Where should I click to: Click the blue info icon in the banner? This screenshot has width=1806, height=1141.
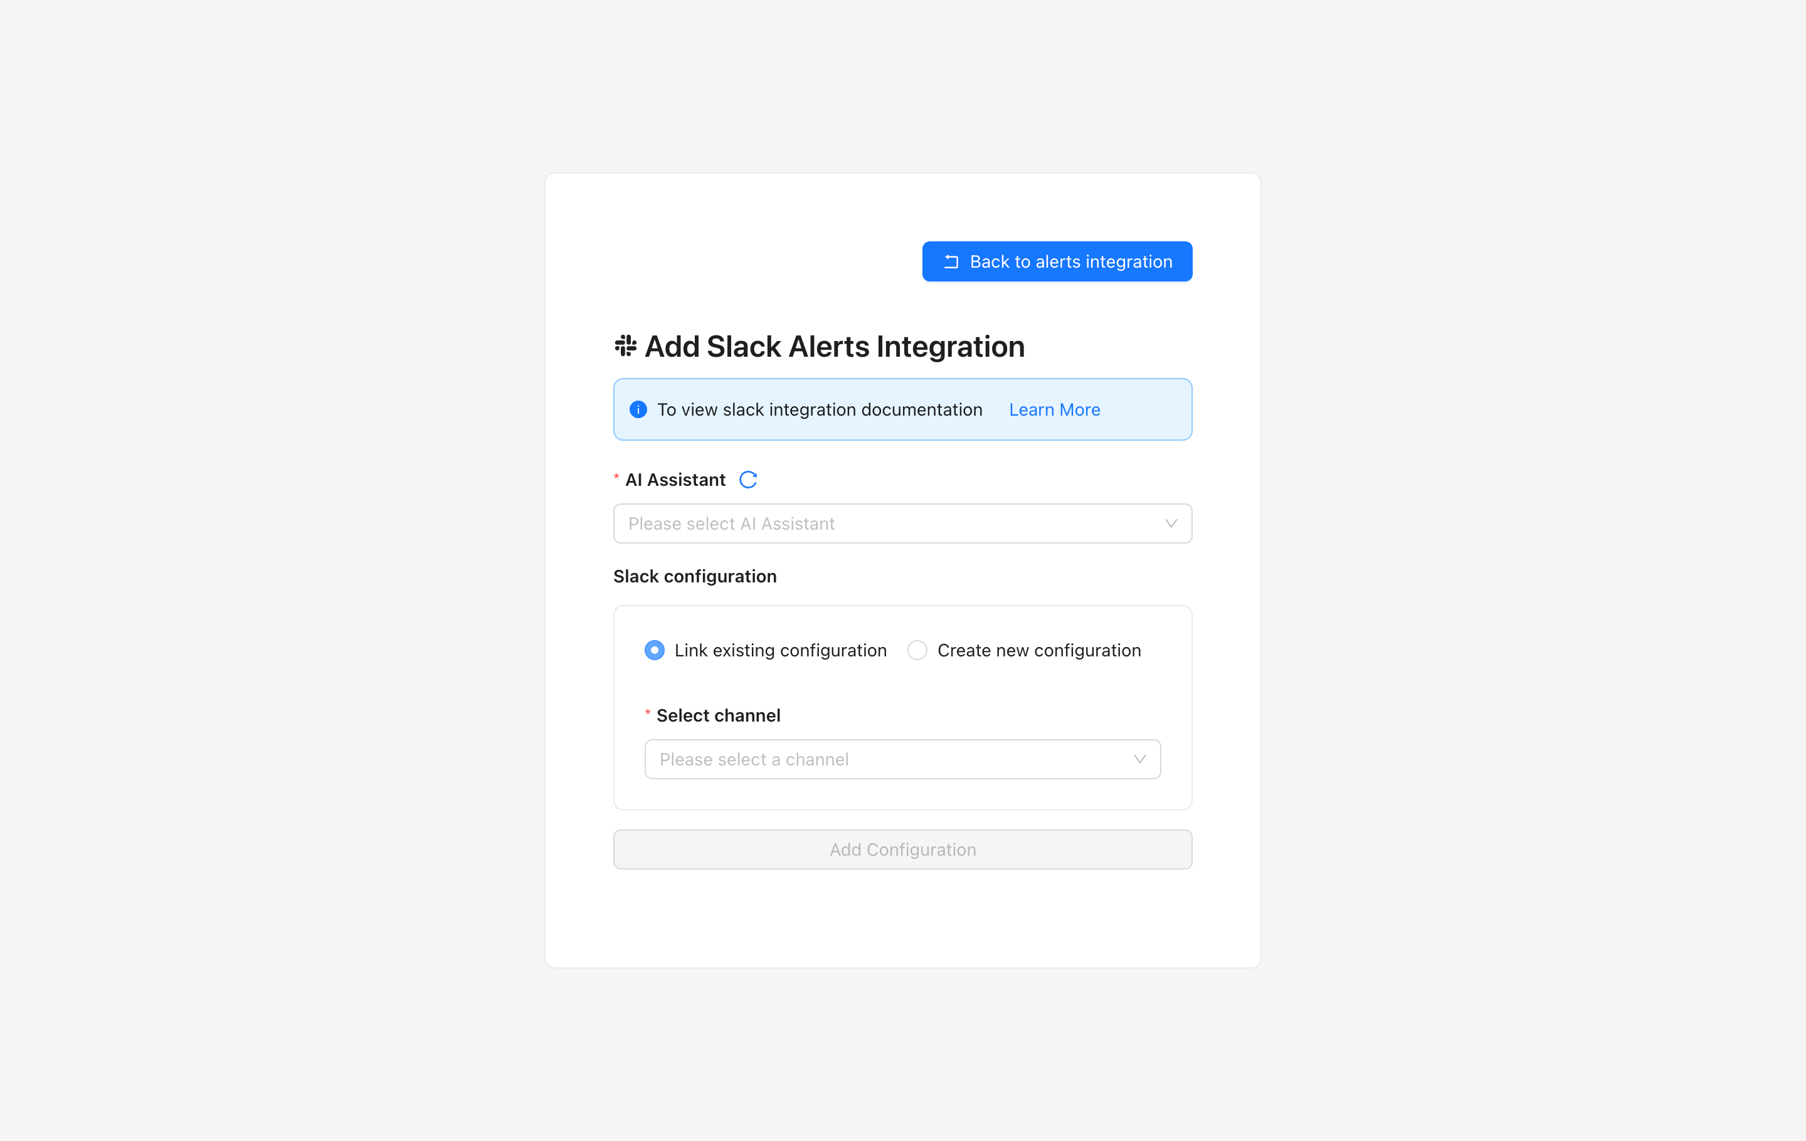click(x=638, y=409)
